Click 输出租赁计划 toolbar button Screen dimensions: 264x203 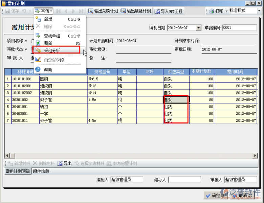(x=136, y=11)
